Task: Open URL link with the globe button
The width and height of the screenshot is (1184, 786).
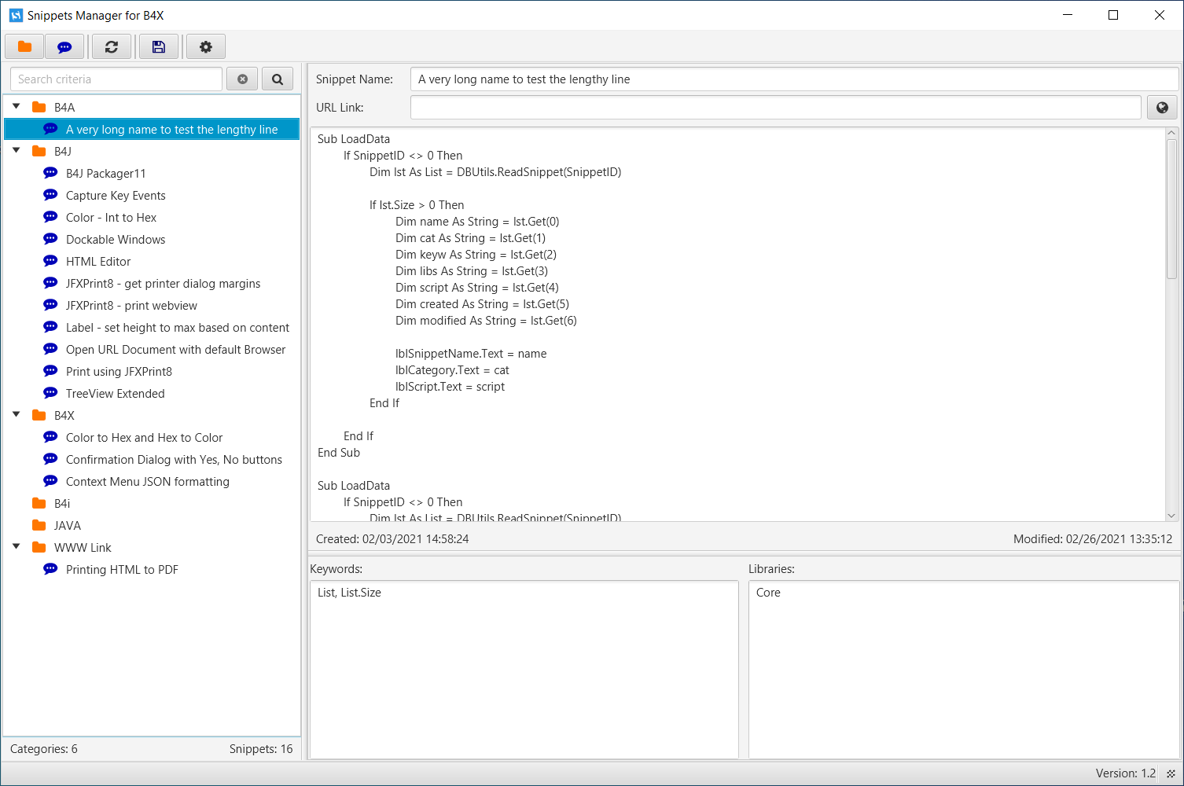Action: click(x=1162, y=108)
